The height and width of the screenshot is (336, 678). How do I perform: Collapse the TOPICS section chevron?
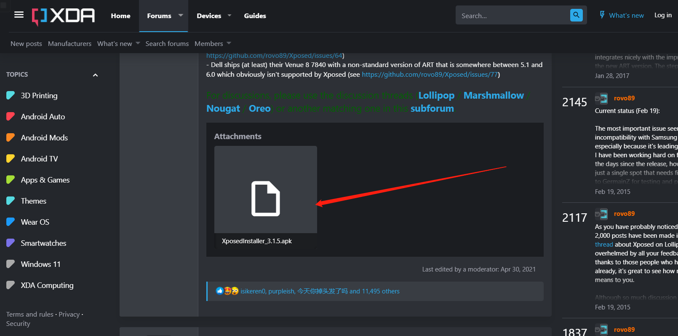tap(95, 75)
